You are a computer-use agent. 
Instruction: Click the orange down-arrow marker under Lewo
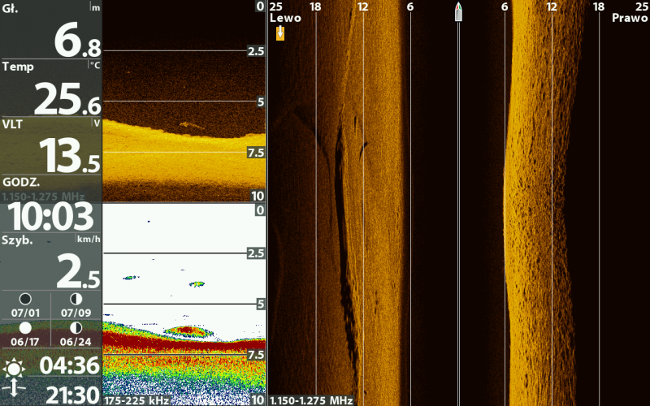click(x=279, y=32)
